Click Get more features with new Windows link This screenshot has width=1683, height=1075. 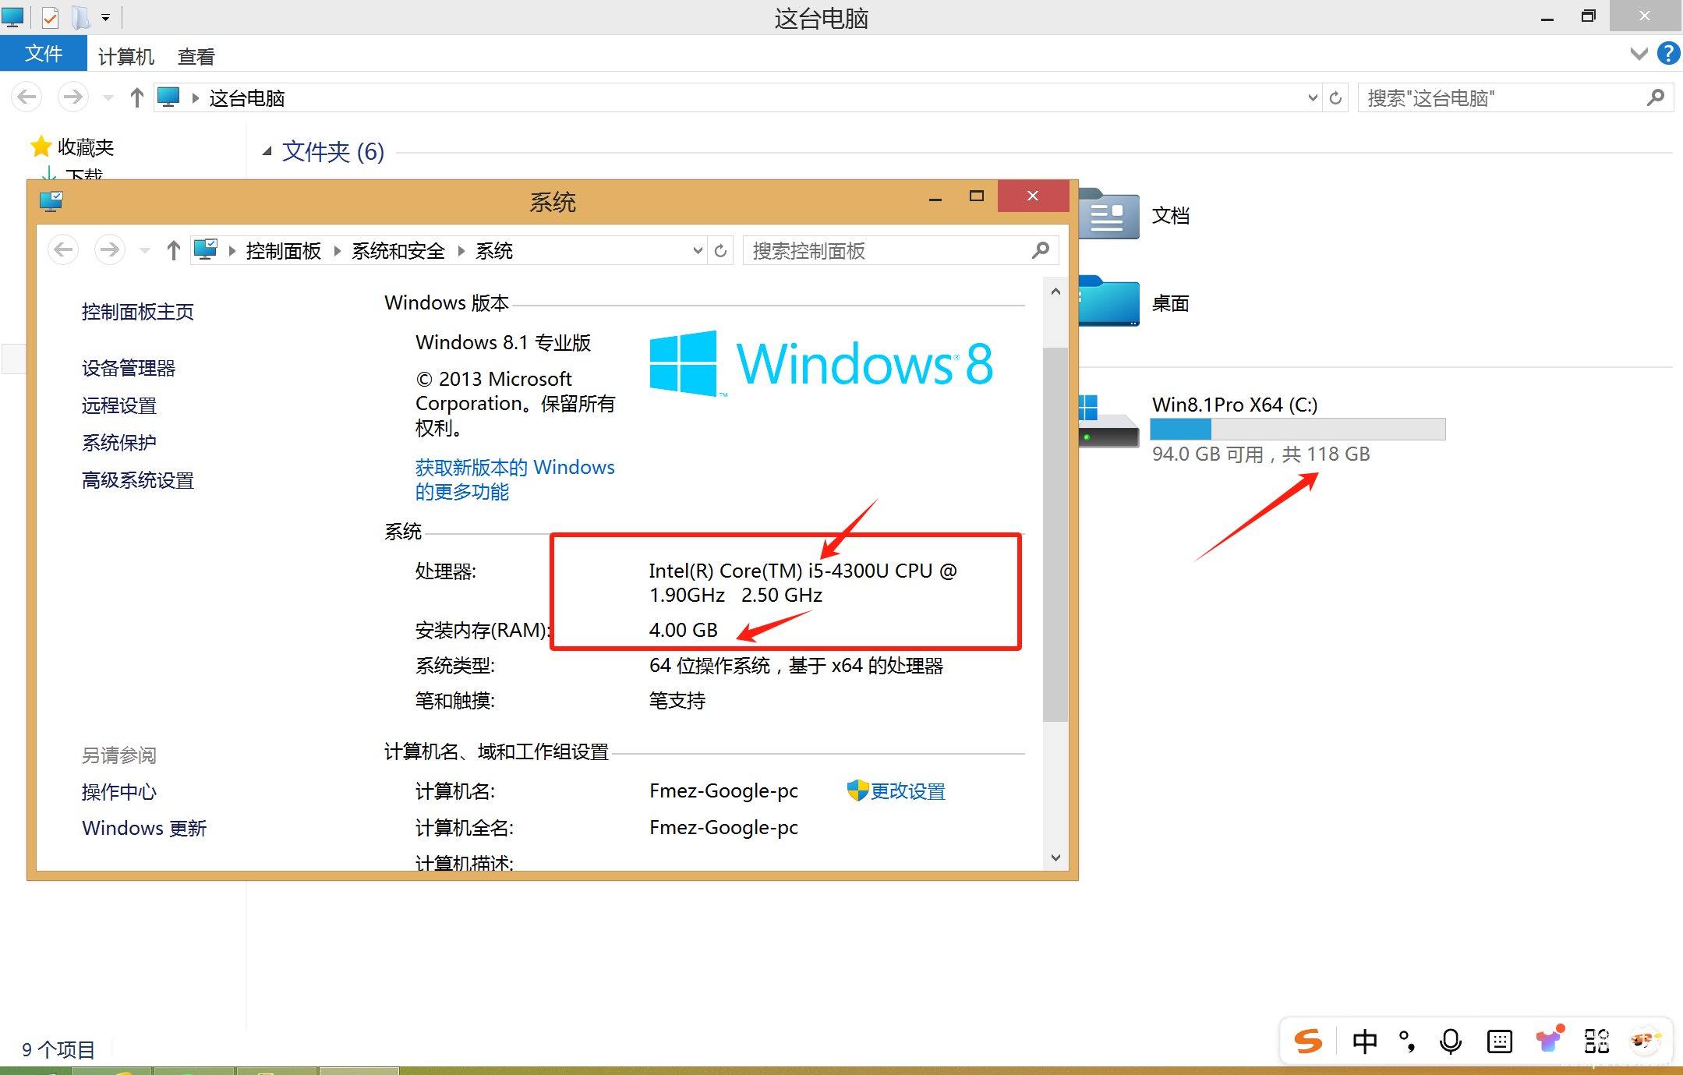coord(514,479)
